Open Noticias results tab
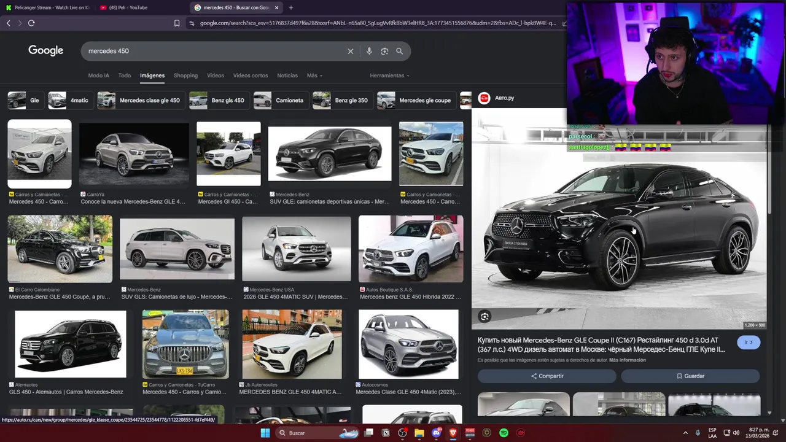 coord(287,76)
